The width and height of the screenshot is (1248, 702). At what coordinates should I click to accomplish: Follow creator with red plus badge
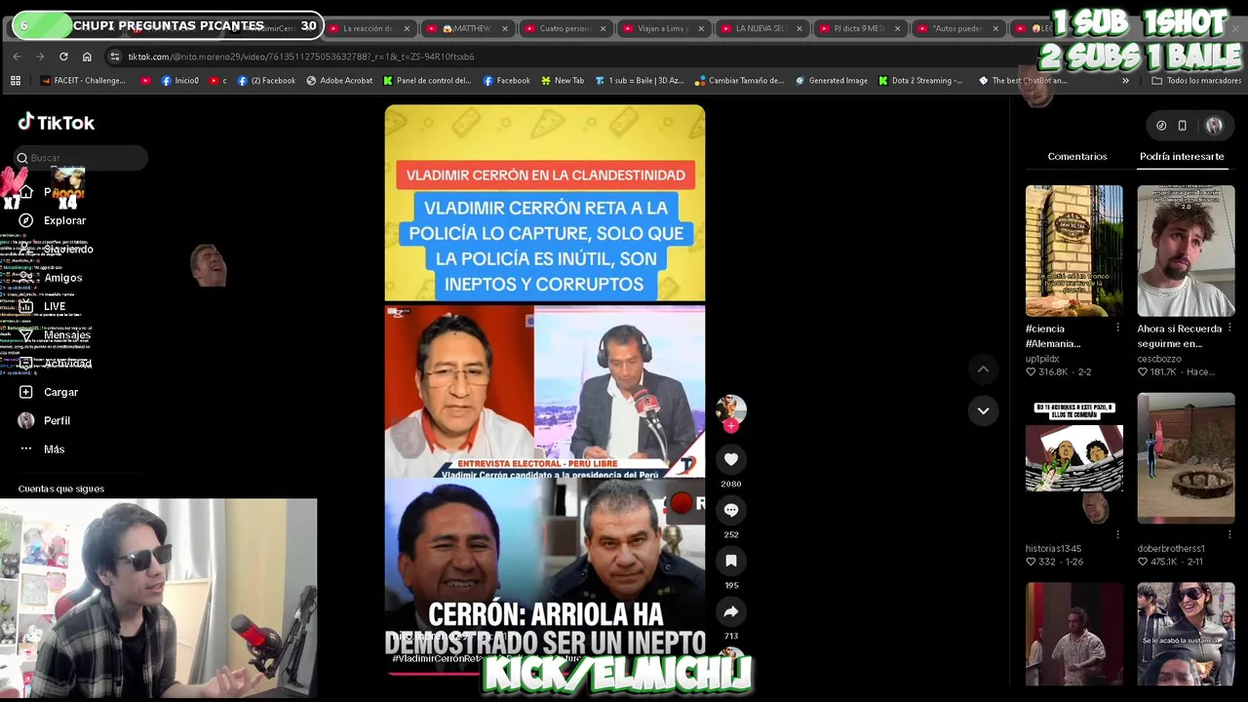coord(731,426)
